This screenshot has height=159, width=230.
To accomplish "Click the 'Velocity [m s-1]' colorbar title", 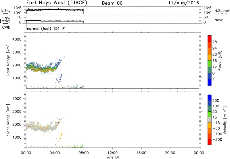I will 225,120.
